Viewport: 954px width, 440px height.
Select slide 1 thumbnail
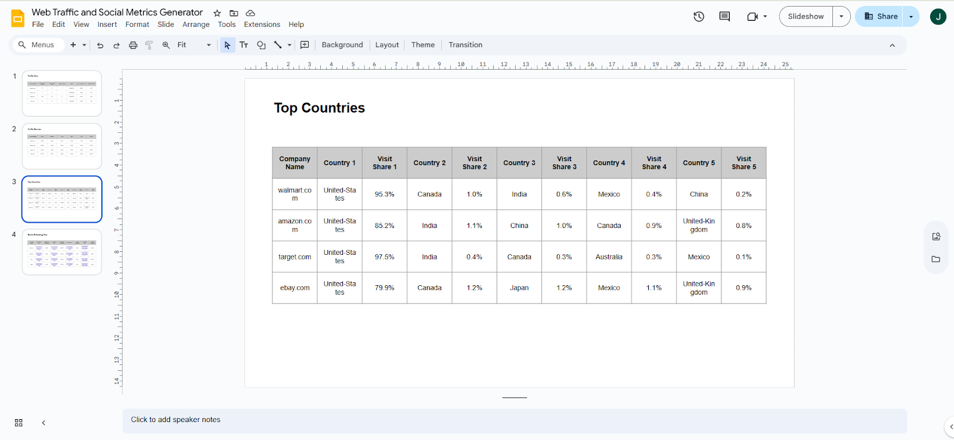tap(62, 93)
